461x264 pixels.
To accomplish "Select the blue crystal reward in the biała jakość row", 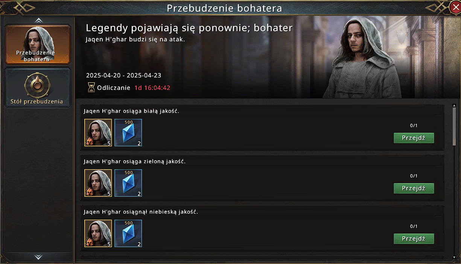I will (x=128, y=132).
